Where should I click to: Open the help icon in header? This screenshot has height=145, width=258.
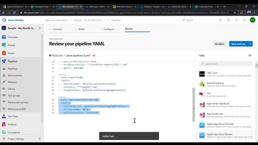(x=236, y=20)
